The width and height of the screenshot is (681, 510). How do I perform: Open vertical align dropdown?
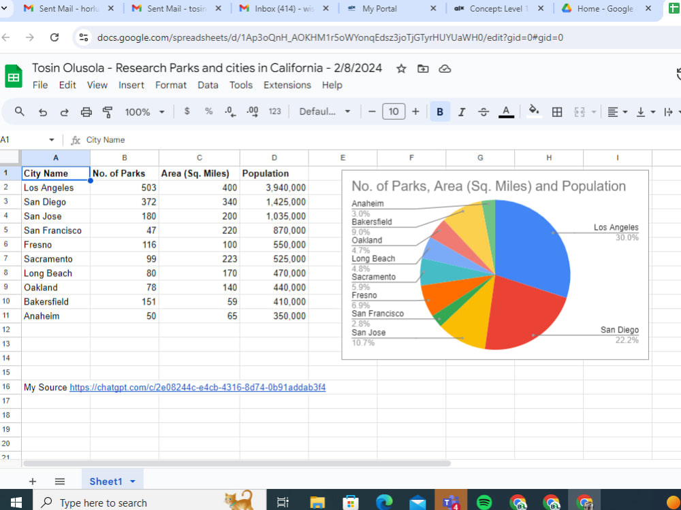646,112
